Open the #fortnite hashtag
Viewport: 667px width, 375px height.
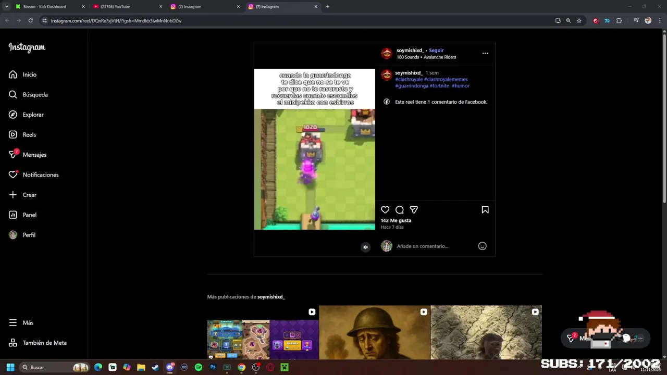[x=439, y=86]
